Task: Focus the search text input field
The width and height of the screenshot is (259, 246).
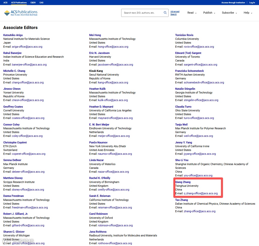Action: tap(142, 13)
